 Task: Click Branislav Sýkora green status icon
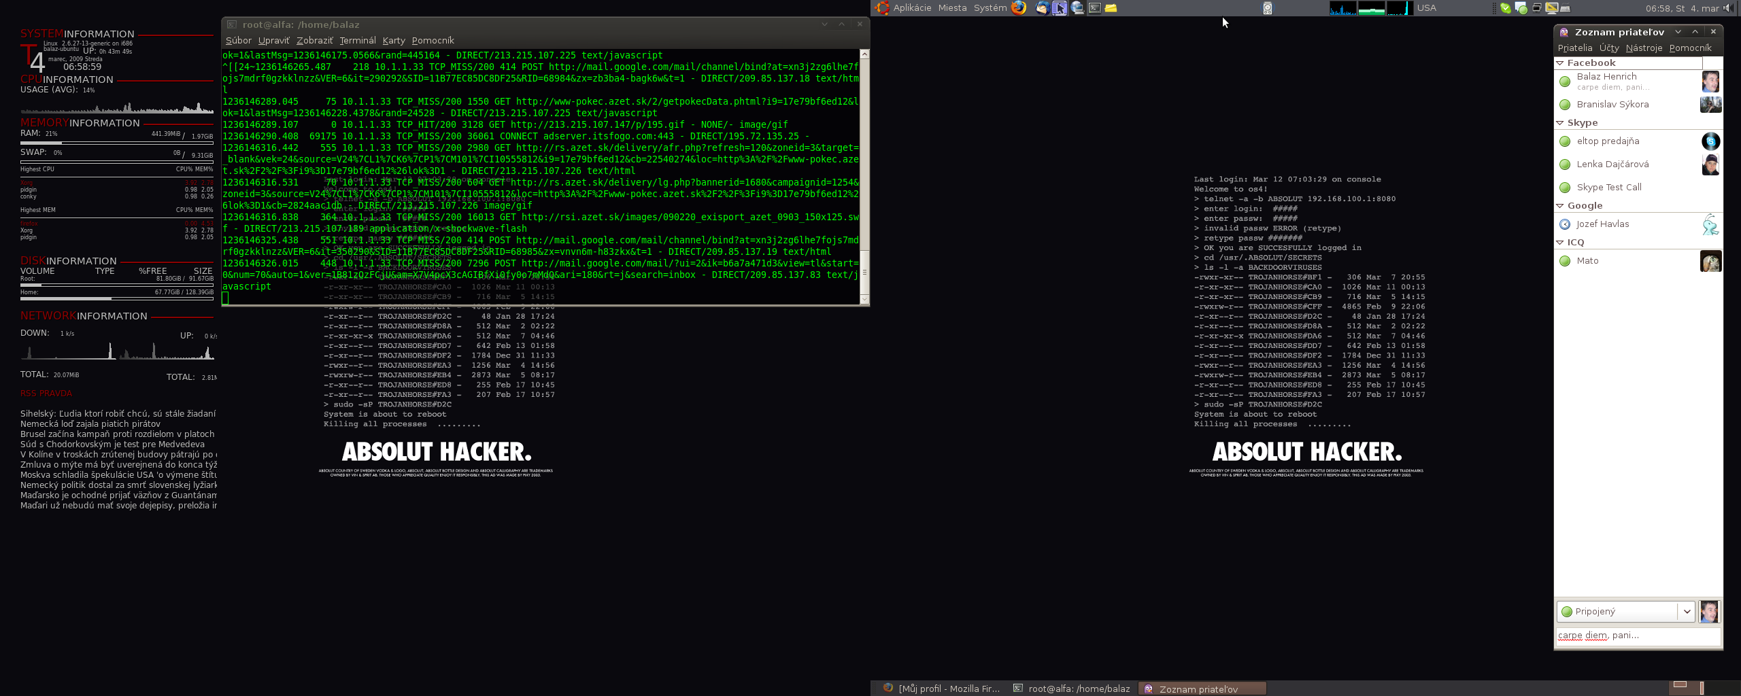tap(1565, 105)
